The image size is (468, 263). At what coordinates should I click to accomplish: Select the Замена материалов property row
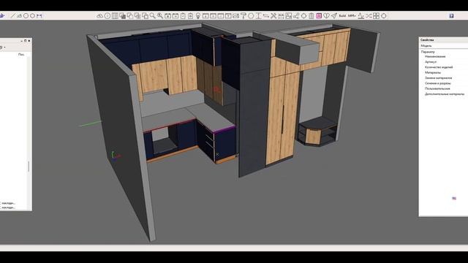438,78
